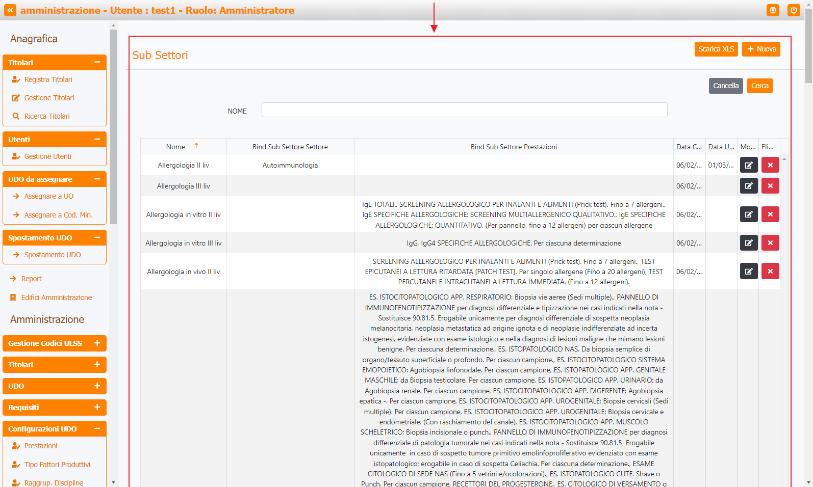Open the Report link in sidebar
The image size is (813, 487).
[31, 279]
